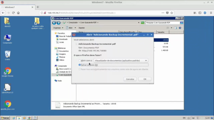Open a new Firefox tab
Viewport: 214px width, 120px height.
point(38,7)
